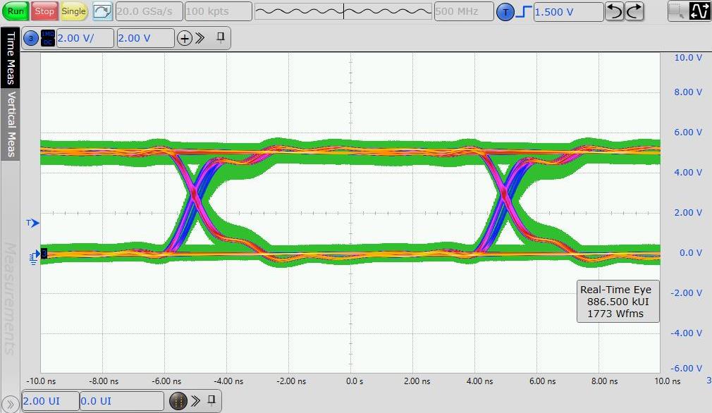Add a channel with the plus icon
Viewport: 712px width, 413px height.
click(x=184, y=38)
